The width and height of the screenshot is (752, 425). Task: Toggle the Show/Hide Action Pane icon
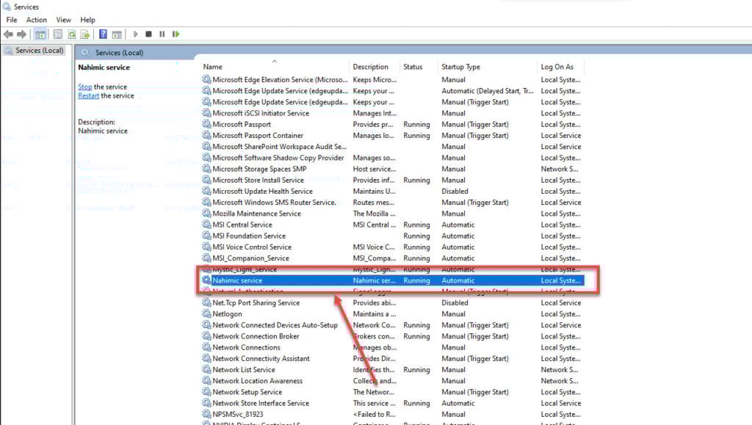click(117, 34)
